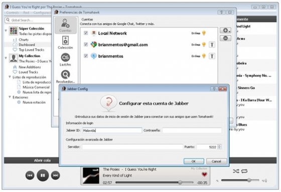This screenshot has height=192, width=281.
Task: Click the Jabber Config help button
Action: pyautogui.click(x=214, y=89)
